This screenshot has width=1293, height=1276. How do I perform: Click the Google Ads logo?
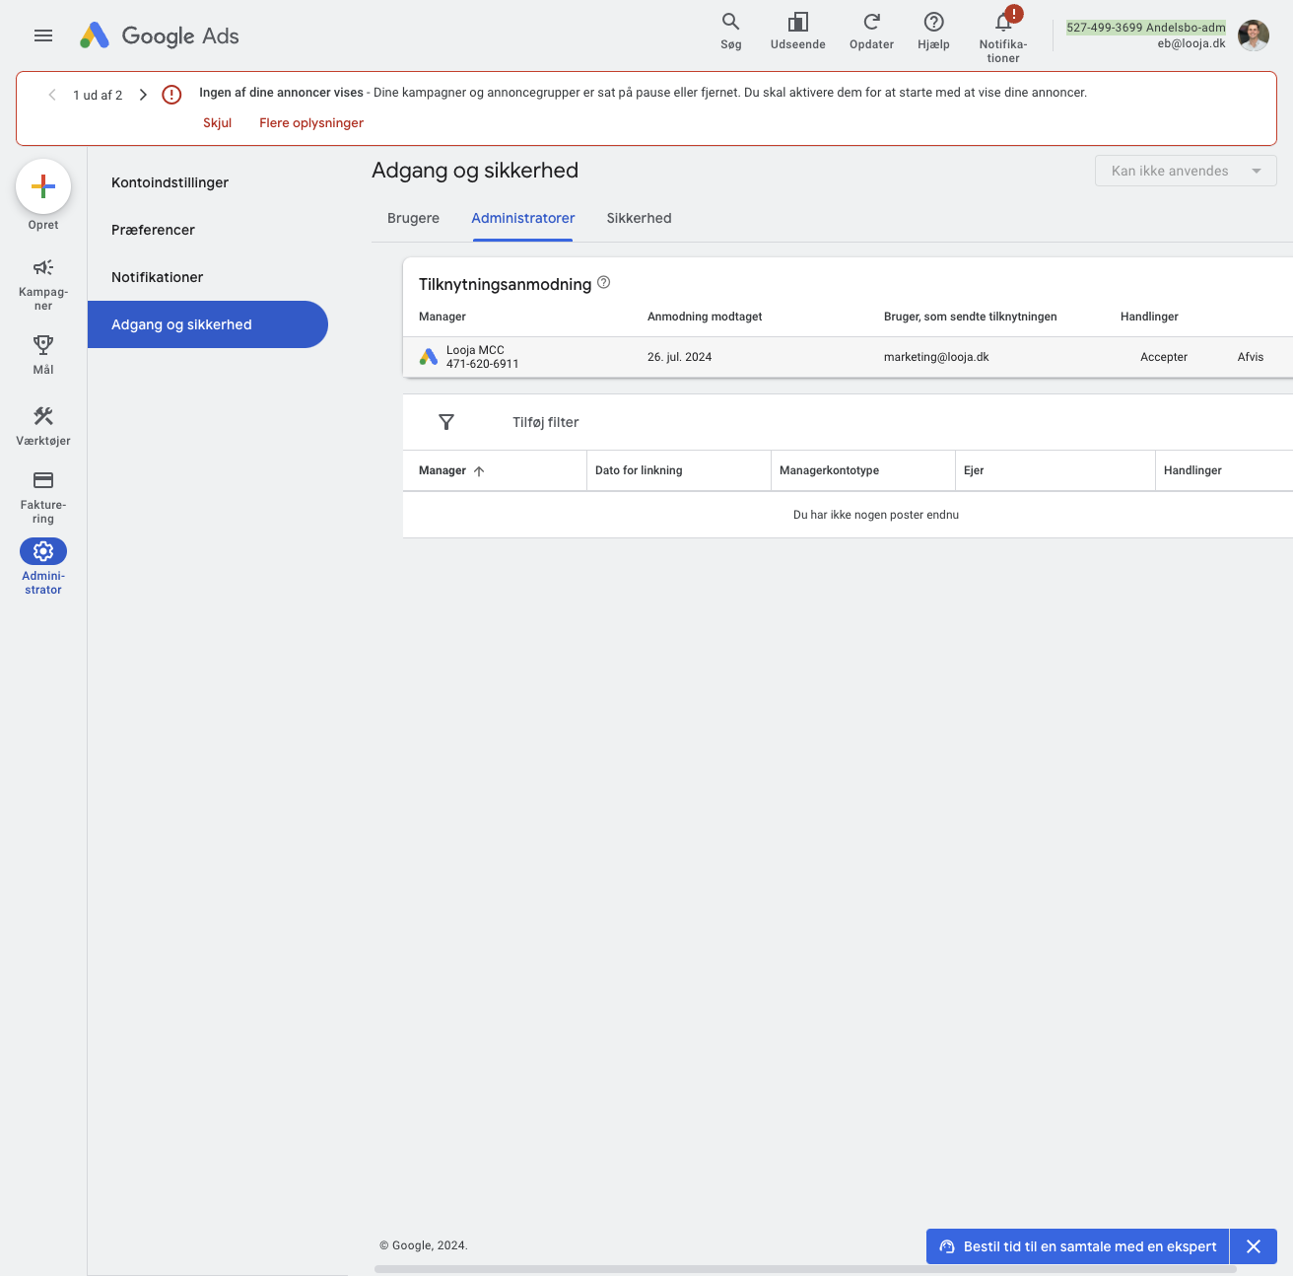pos(160,35)
